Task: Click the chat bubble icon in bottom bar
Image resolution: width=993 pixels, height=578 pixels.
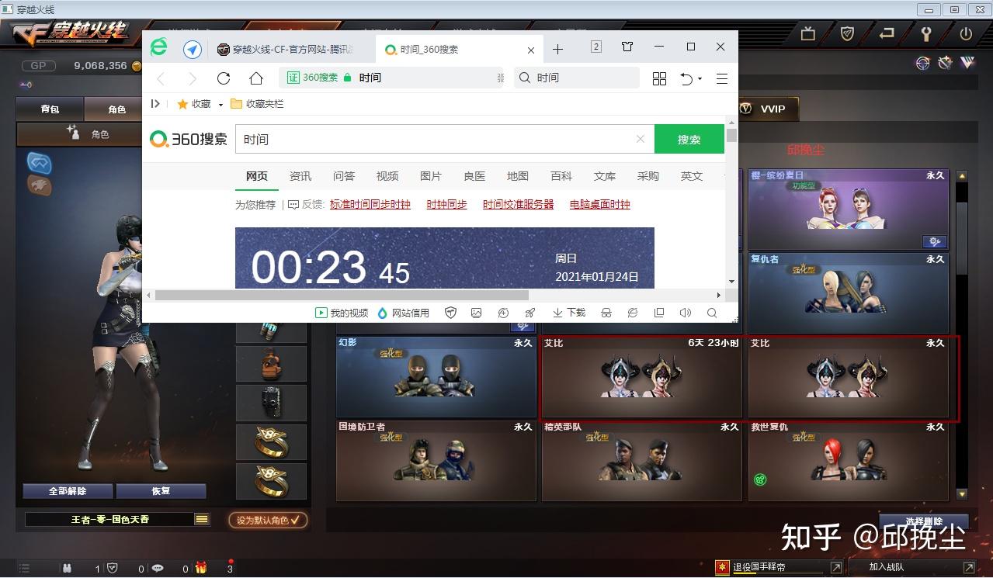Action: click(157, 568)
